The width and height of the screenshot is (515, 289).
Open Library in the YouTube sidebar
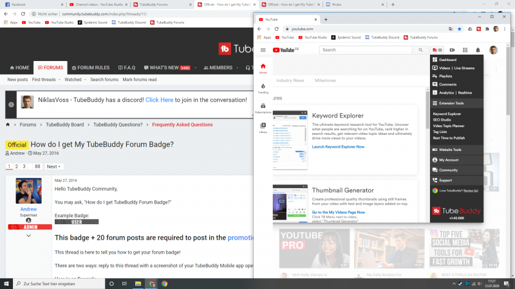pos(263,128)
